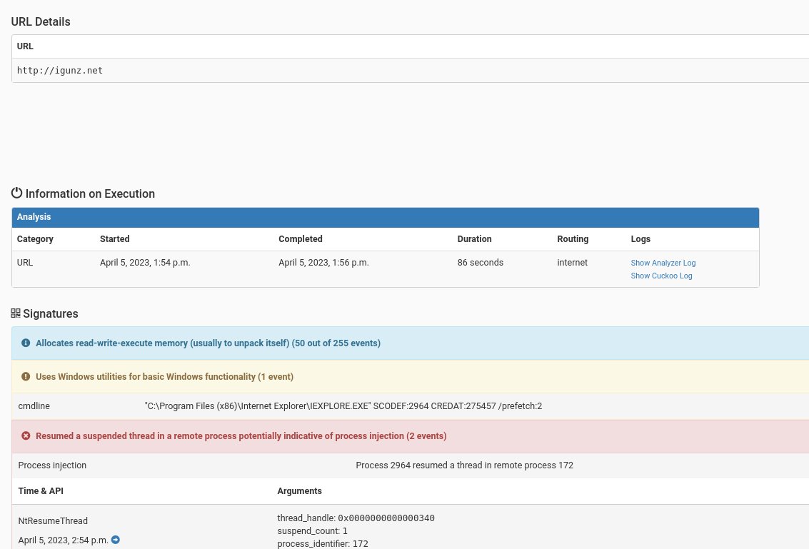The image size is (809, 549).
Task: Click the URL Details heading
Action: (x=41, y=21)
